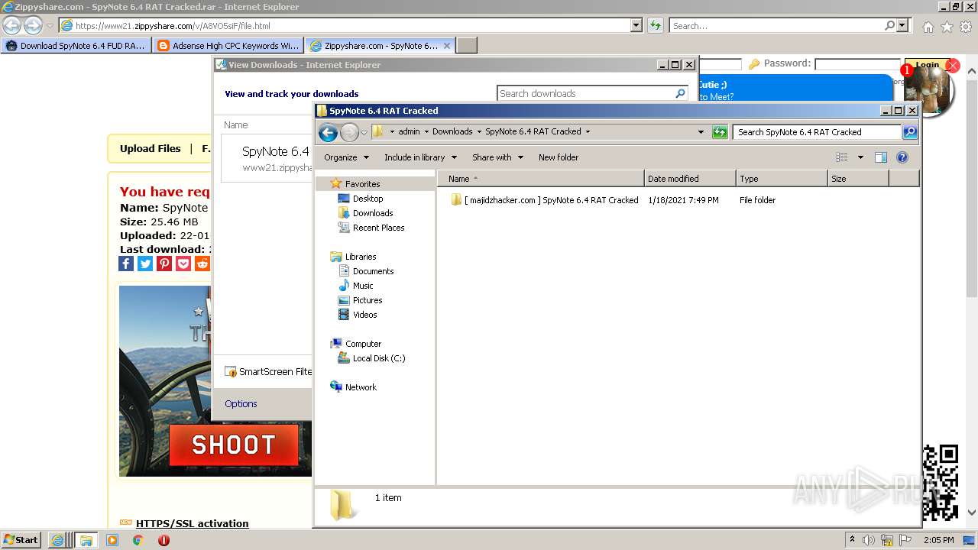The width and height of the screenshot is (978, 550).
Task: Open the Documents library
Action: click(x=373, y=271)
